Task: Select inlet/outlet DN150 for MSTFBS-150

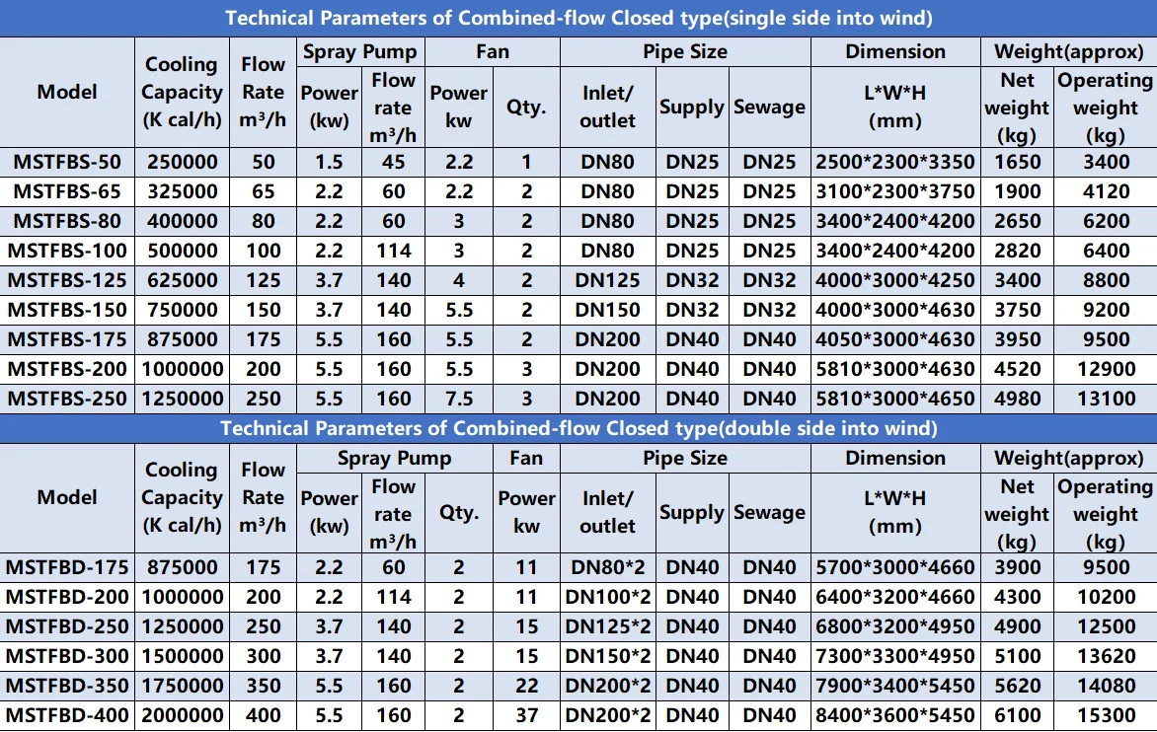Action: tap(607, 310)
